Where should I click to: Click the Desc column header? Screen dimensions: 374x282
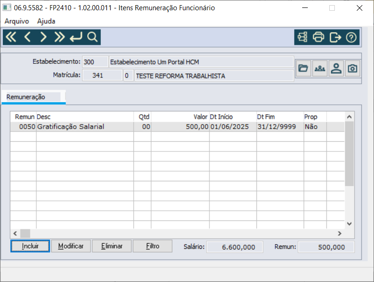coord(85,117)
